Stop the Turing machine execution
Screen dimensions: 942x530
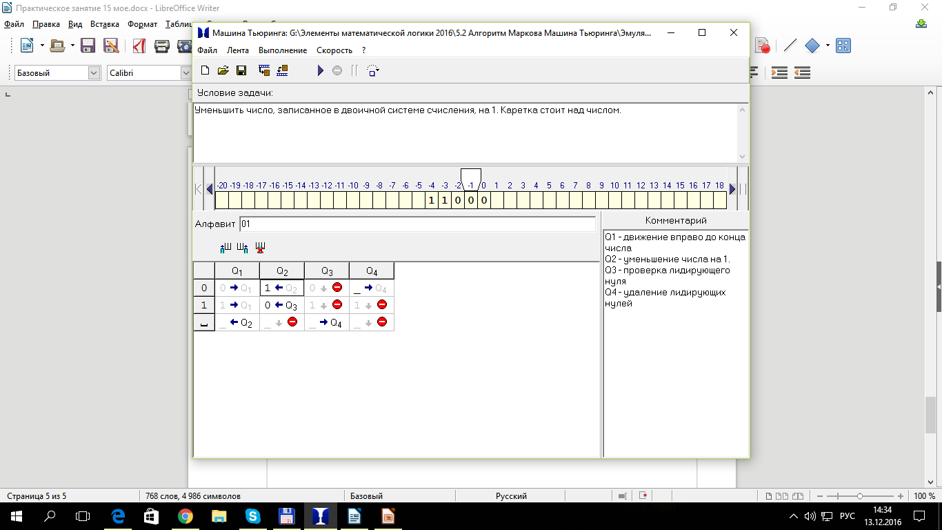(x=337, y=70)
